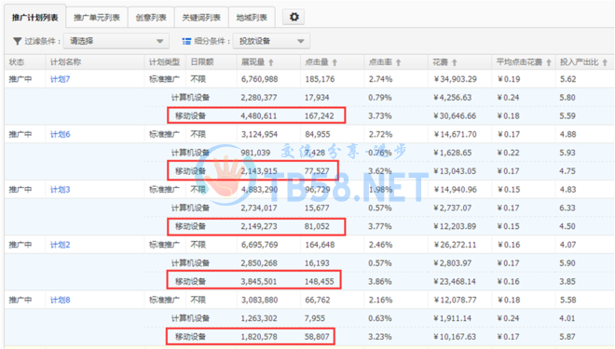Sort by 展现量 arrow icon

271,62
